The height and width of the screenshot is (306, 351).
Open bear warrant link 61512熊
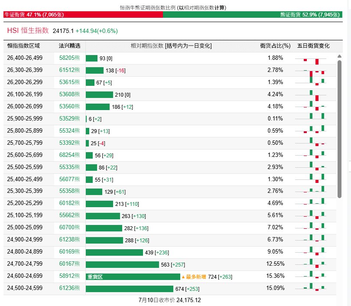coord(69,70)
